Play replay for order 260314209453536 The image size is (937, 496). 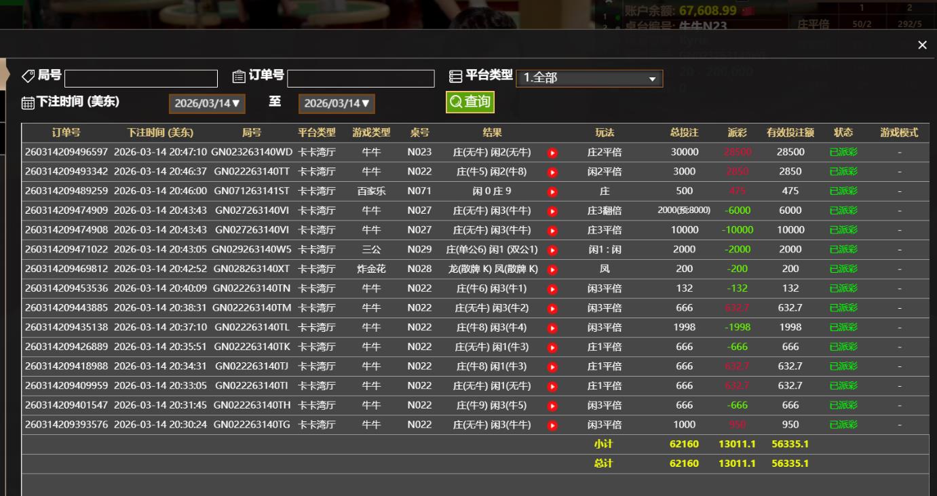552,289
